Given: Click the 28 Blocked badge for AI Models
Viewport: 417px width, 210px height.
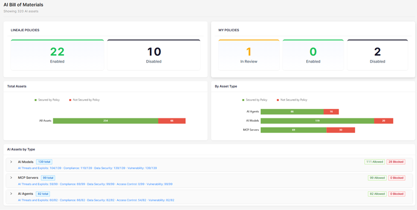Looking at the screenshot, I should click(x=396, y=162).
